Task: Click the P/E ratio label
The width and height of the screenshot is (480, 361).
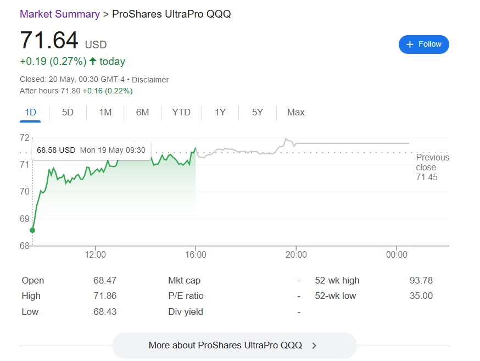Action: [x=186, y=296]
